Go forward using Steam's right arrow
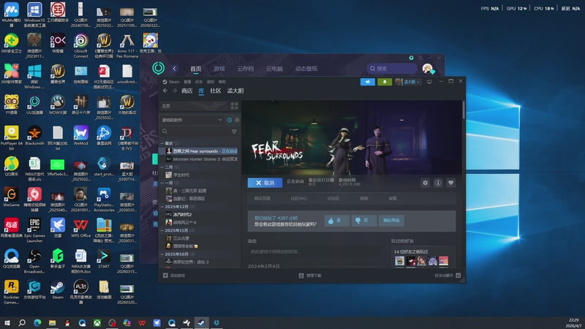 (174, 91)
